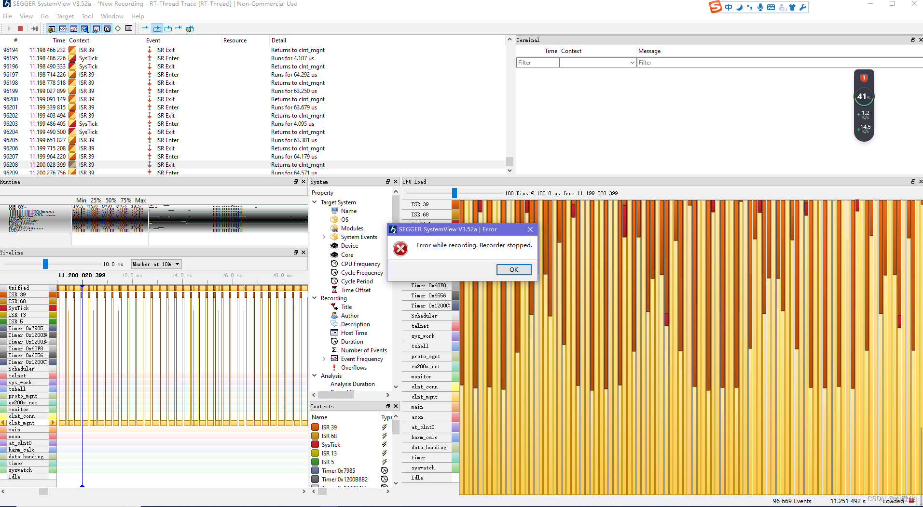The height and width of the screenshot is (507, 923).
Task: Toggle the System window book icon
Action: tap(107, 28)
